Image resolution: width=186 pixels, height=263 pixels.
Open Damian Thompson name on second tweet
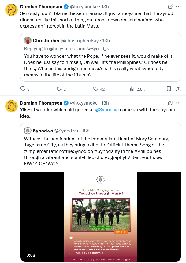[41, 103]
